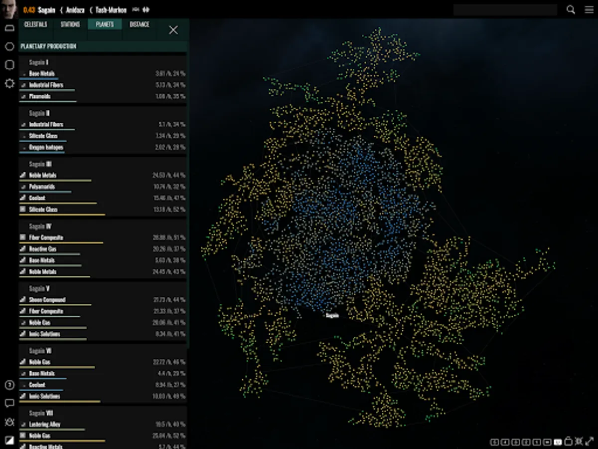
Task: Open settings with the sidebar gear icon
Action: click(9, 83)
